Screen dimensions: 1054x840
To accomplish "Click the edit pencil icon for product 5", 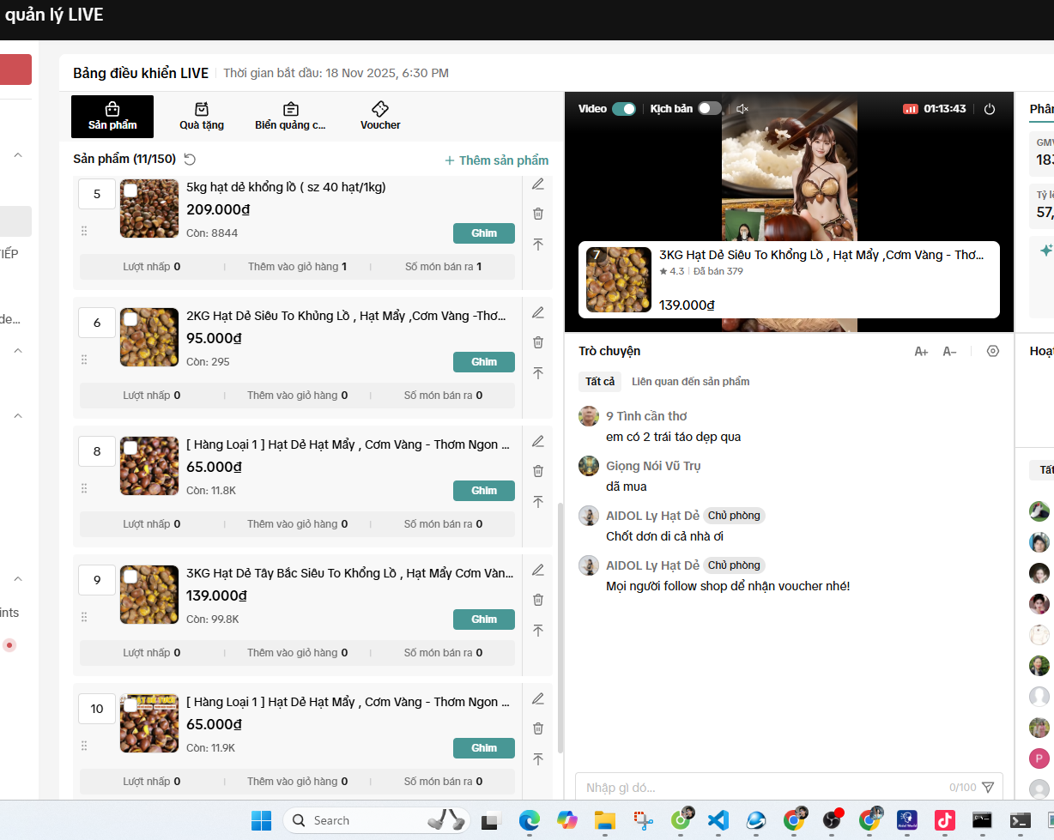I will 538,184.
